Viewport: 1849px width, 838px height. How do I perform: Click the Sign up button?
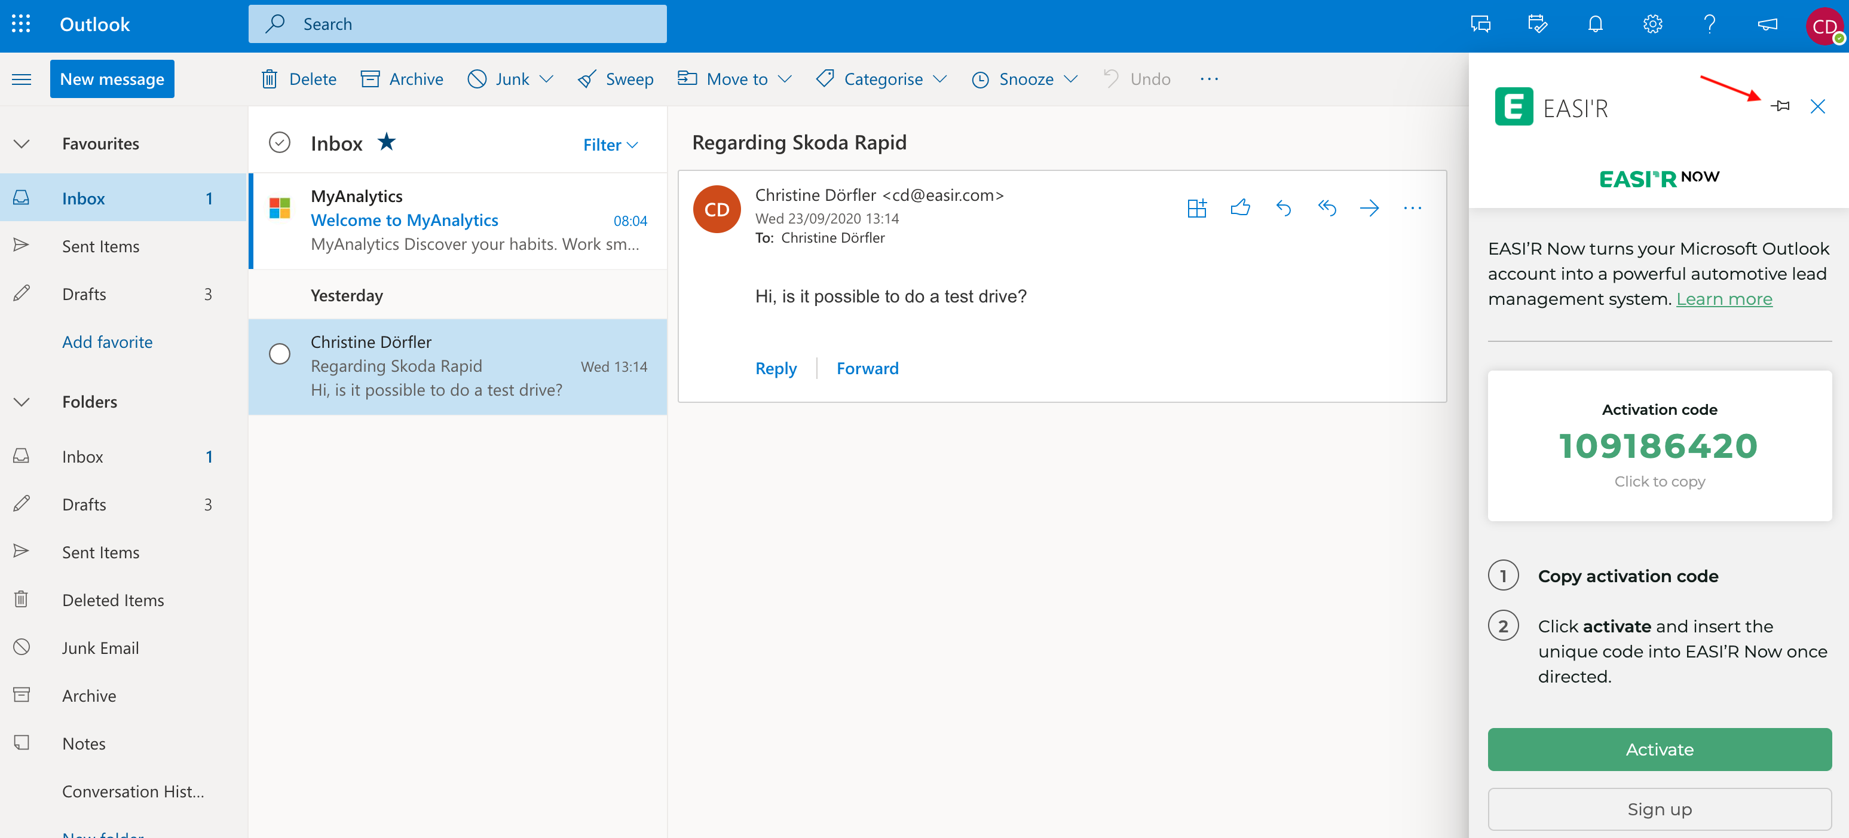click(x=1659, y=809)
